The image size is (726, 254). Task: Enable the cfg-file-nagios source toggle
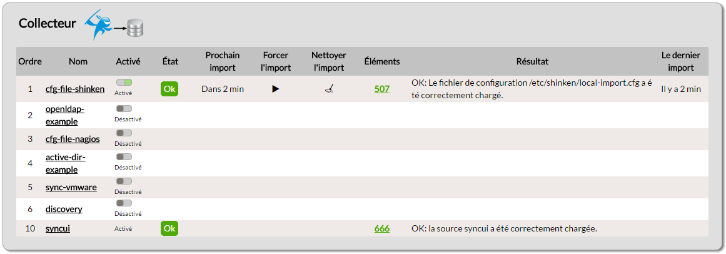124,133
